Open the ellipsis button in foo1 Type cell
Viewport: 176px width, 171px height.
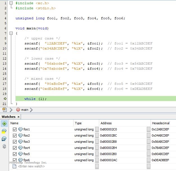pyautogui.click(x=97, y=129)
